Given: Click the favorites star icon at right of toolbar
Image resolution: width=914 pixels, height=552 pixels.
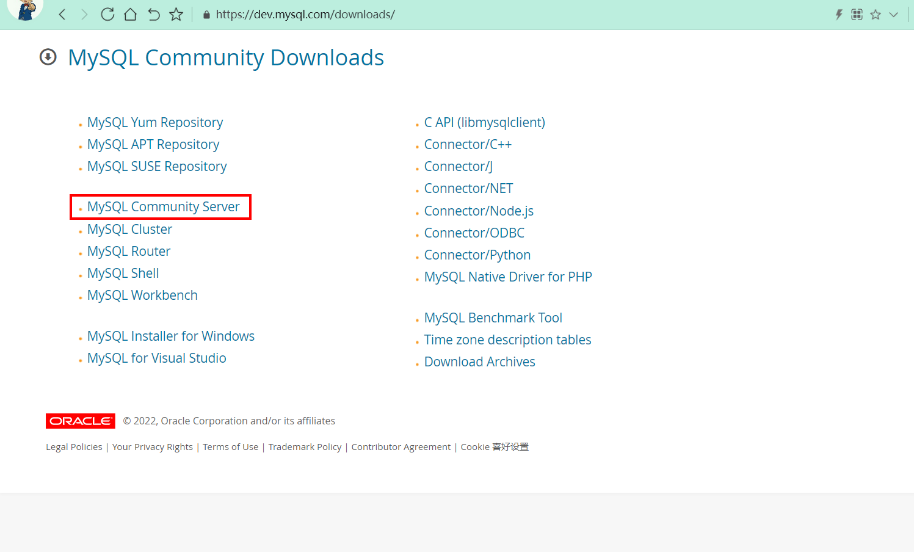Looking at the screenshot, I should point(876,14).
